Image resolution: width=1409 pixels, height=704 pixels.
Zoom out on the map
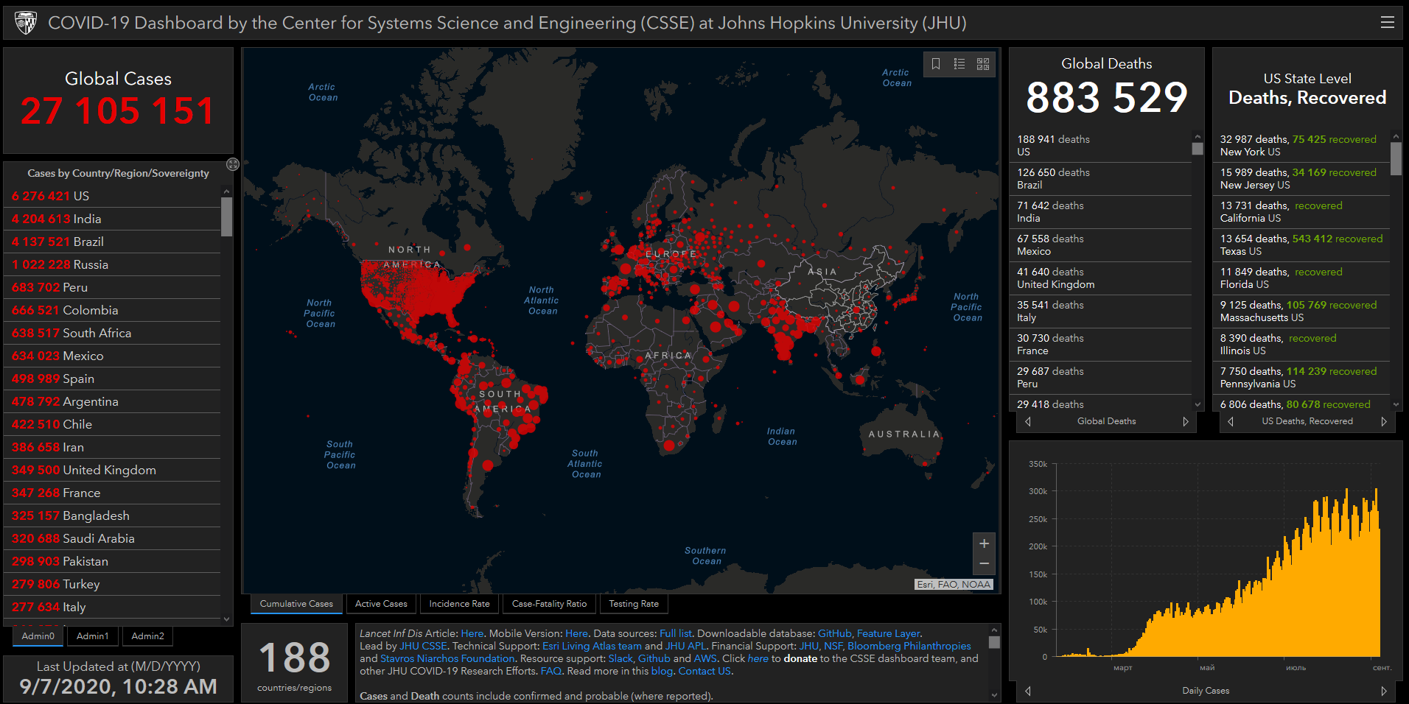984,564
